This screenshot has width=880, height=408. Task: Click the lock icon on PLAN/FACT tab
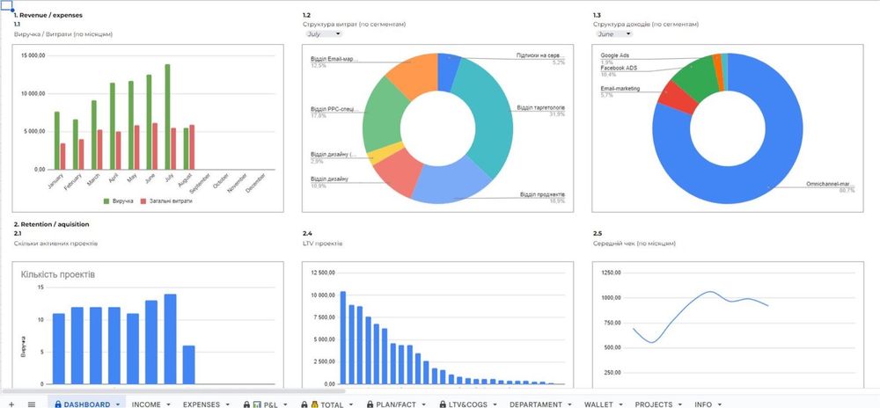click(x=370, y=404)
